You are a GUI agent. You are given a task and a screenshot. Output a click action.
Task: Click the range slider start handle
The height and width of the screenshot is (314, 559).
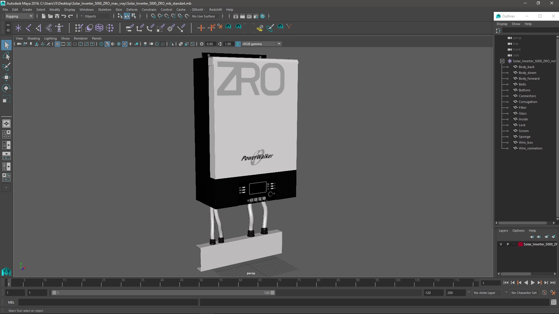[x=54, y=293]
